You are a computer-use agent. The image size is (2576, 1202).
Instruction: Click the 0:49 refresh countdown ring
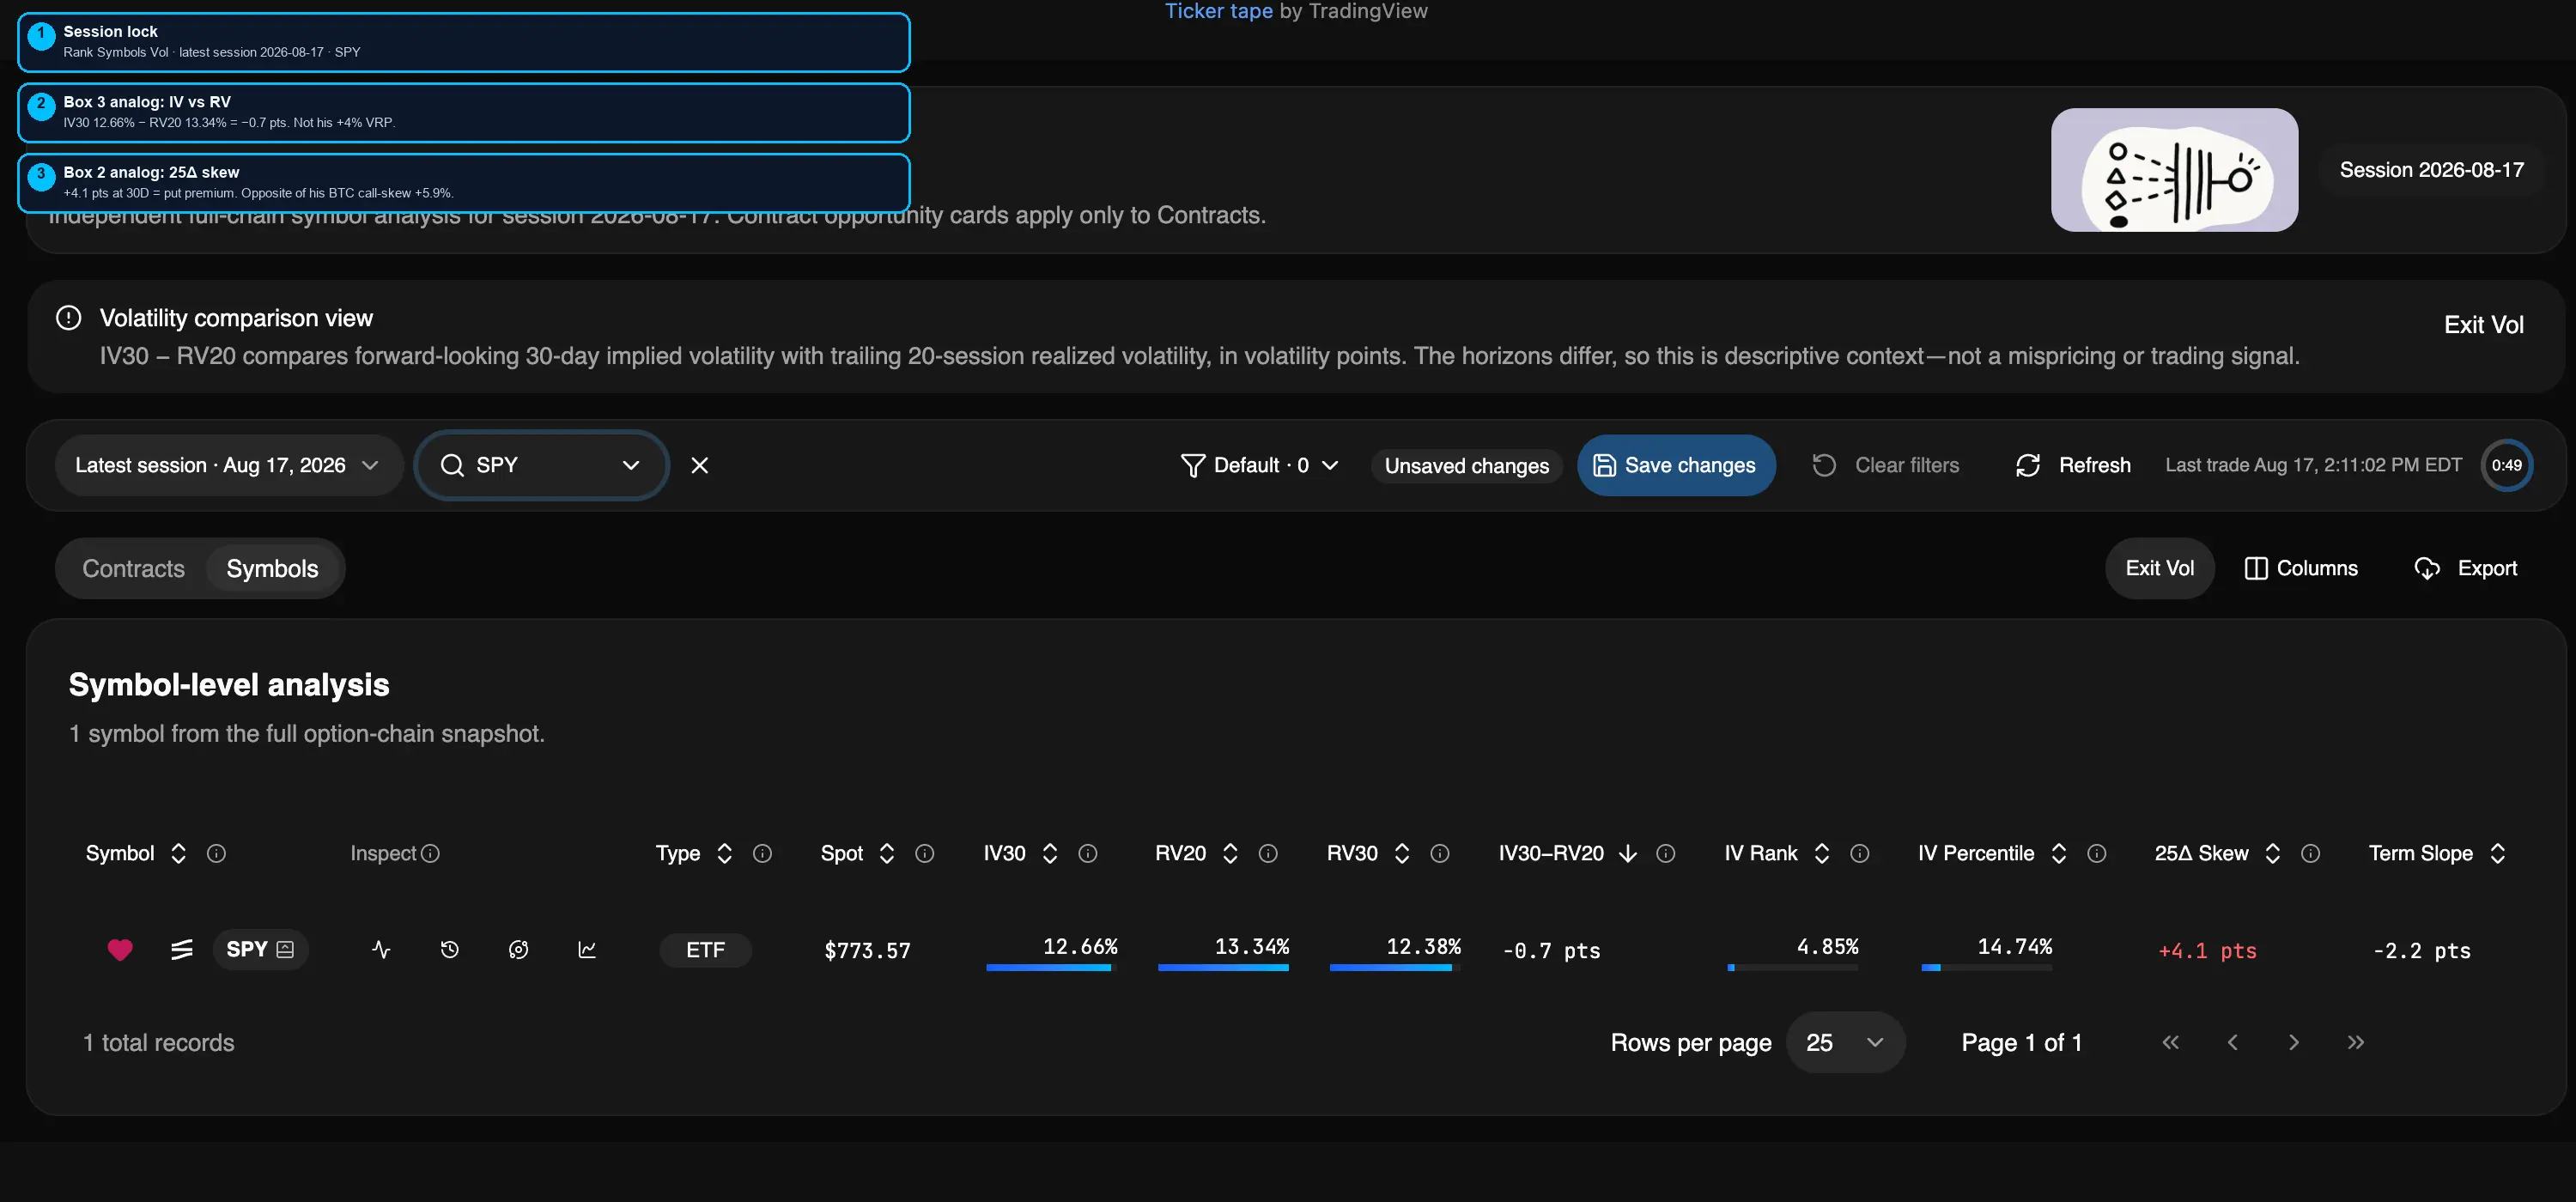[x=2507, y=465]
